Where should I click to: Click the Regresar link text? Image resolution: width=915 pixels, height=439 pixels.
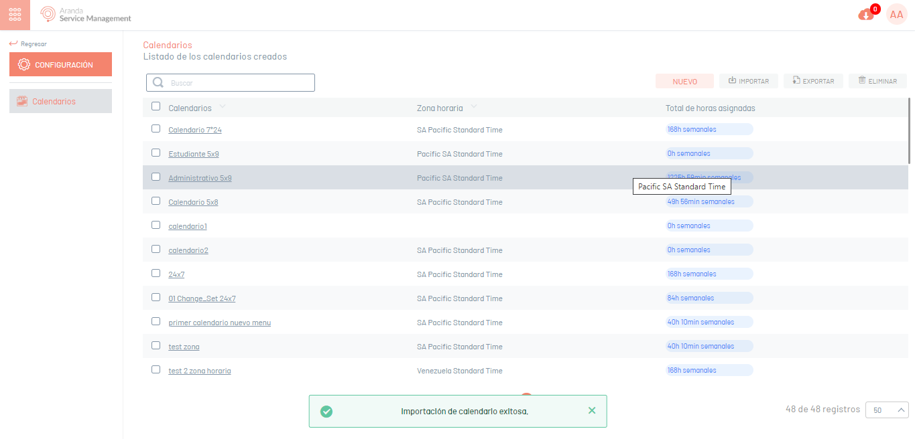click(34, 44)
